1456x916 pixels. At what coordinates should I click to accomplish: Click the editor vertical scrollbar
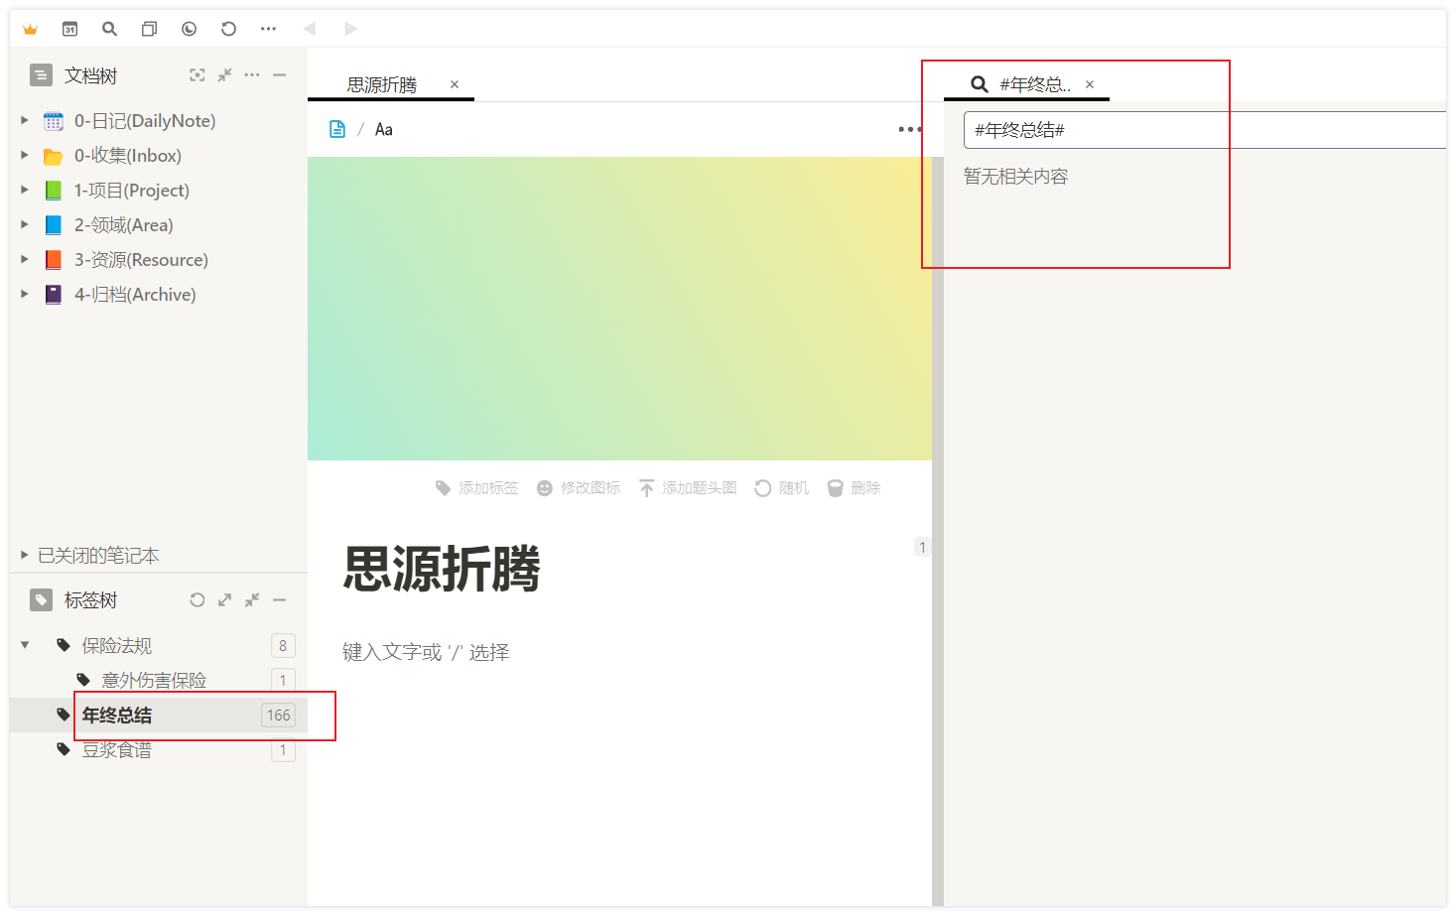[938, 531]
